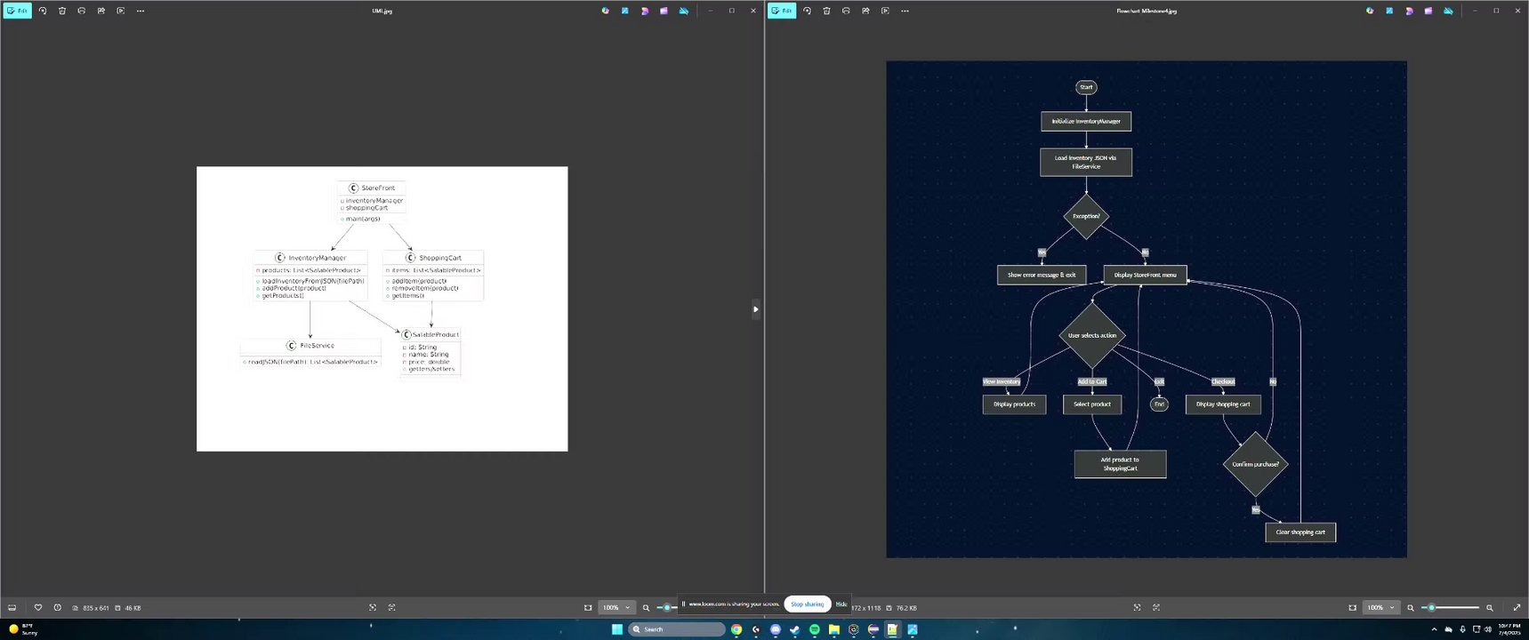The height and width of the screenshot is (640, 1529).
Task: Click next image arrow in UML.jpg window
Action: [755, 309]
